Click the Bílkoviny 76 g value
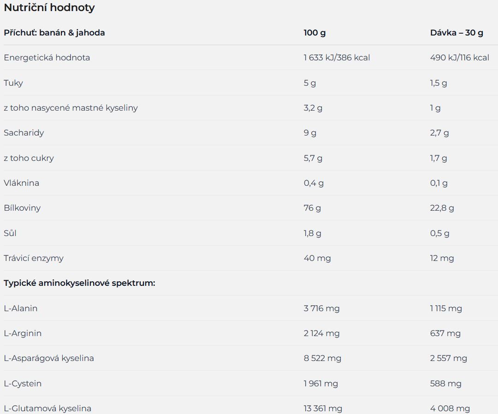This screenshot has width=498, height=414. tap(312, 208)
